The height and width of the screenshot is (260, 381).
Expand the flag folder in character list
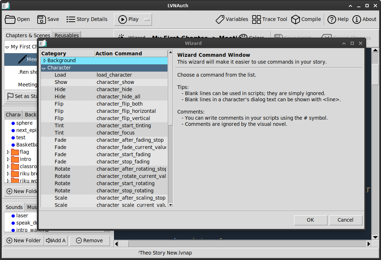pos(8,152)
